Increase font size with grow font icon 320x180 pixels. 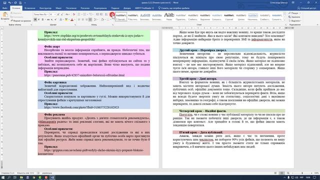[58, 14]
